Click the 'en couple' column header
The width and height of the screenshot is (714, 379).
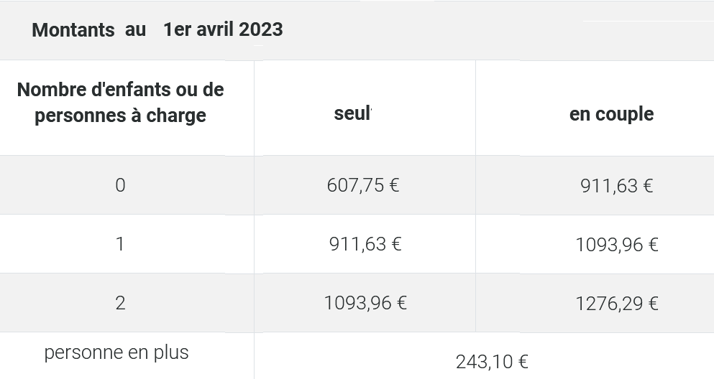612,114
